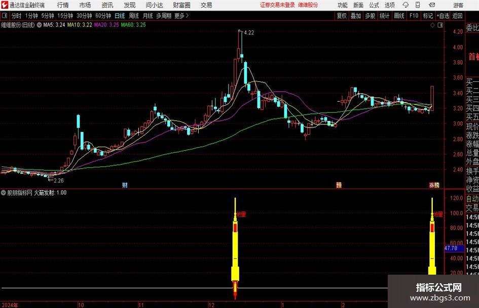Click the month 10 marker on time axis
This screenshot has width=479, height=308.
tap(81, 305)
